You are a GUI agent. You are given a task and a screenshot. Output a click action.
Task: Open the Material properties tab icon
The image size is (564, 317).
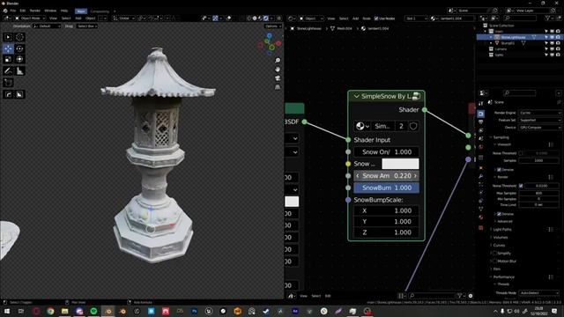coord(481,217)
